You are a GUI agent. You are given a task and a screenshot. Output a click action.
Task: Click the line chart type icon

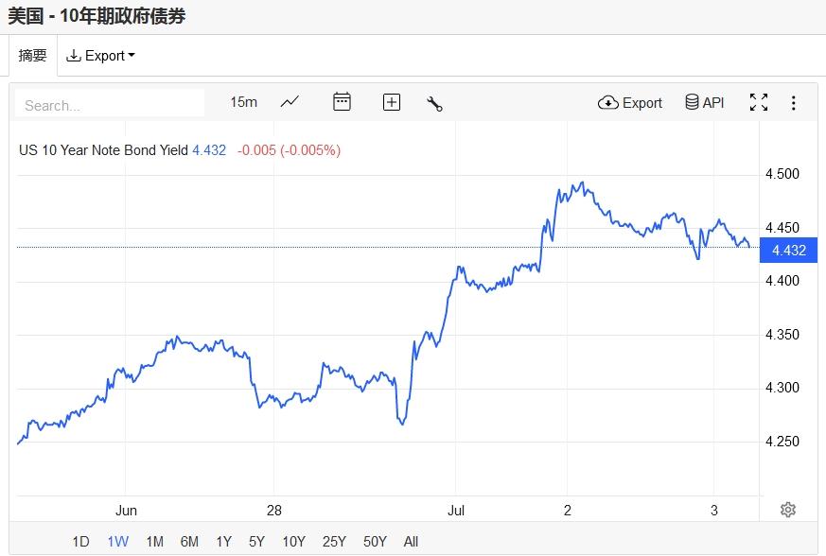[290, 102]
